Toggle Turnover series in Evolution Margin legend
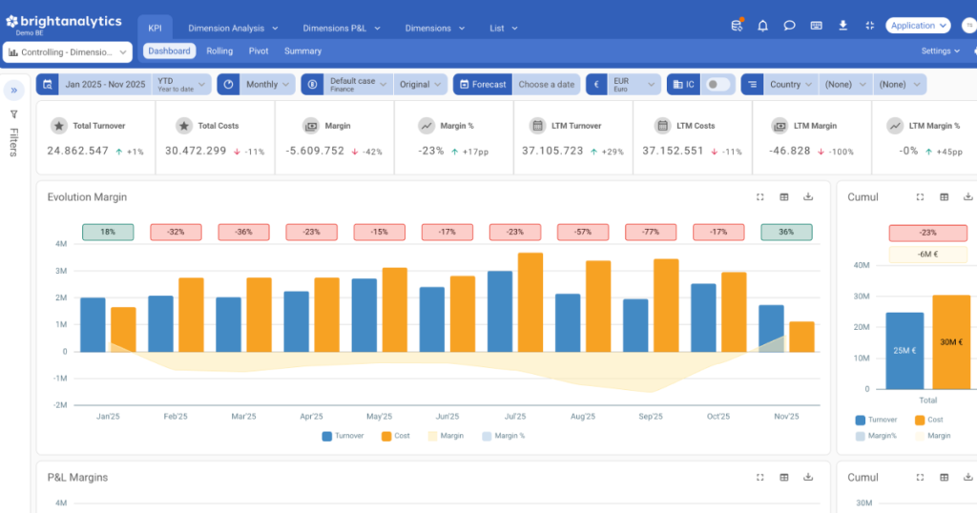The width and height of the screenshot is (977, 513). click(343, 436)
